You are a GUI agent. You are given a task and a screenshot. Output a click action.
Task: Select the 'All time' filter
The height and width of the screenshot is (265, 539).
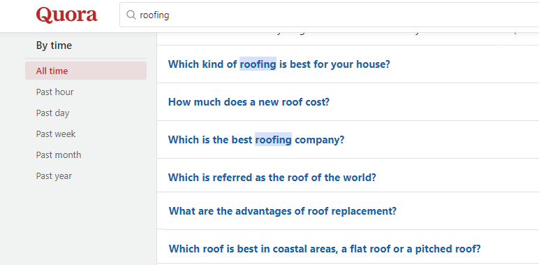86,71
